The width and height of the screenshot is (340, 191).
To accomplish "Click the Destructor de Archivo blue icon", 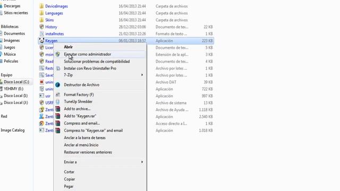I will coord(57,85).
